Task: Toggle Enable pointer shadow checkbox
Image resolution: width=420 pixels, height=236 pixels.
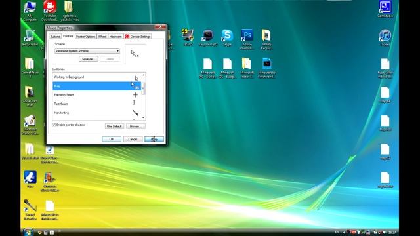Action: click(x=54, y=125)
